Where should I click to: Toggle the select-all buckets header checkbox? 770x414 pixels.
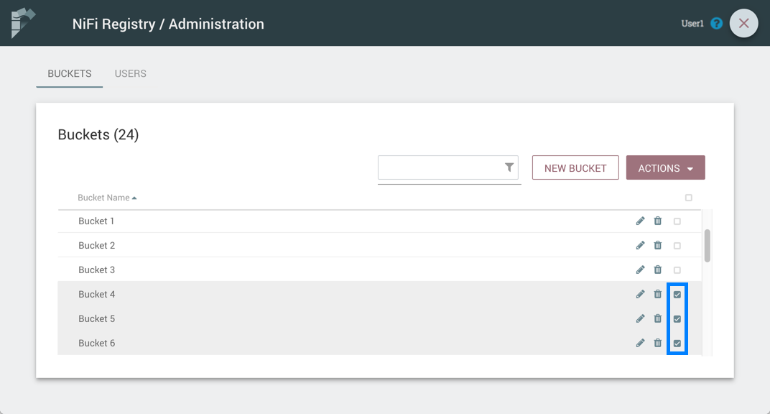point(688,198)
